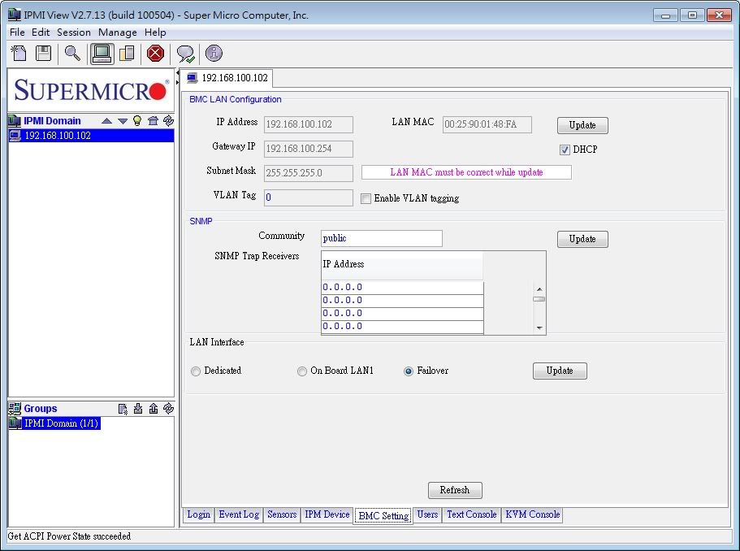Open the Manage menu

118,33
